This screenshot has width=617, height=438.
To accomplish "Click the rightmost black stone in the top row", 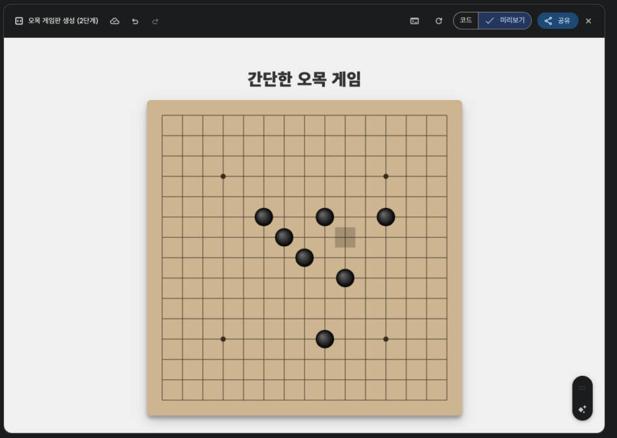I will pyautogui.click(x=386, y=217).
